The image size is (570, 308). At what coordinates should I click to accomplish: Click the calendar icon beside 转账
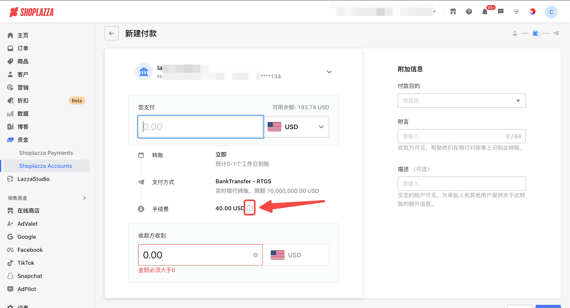[x=141, y=155]
